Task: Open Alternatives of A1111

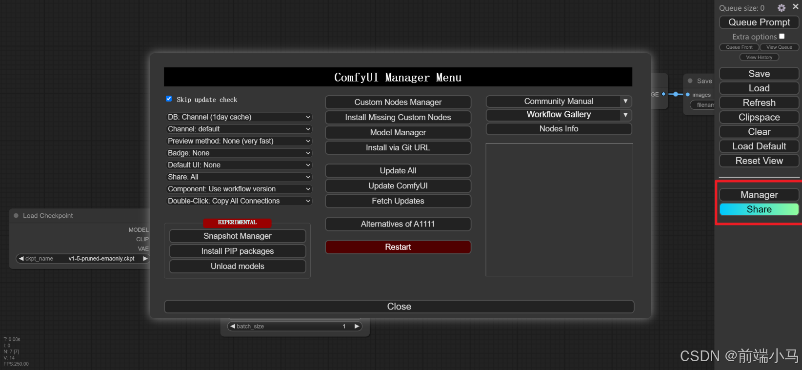Action: [398, 224]
